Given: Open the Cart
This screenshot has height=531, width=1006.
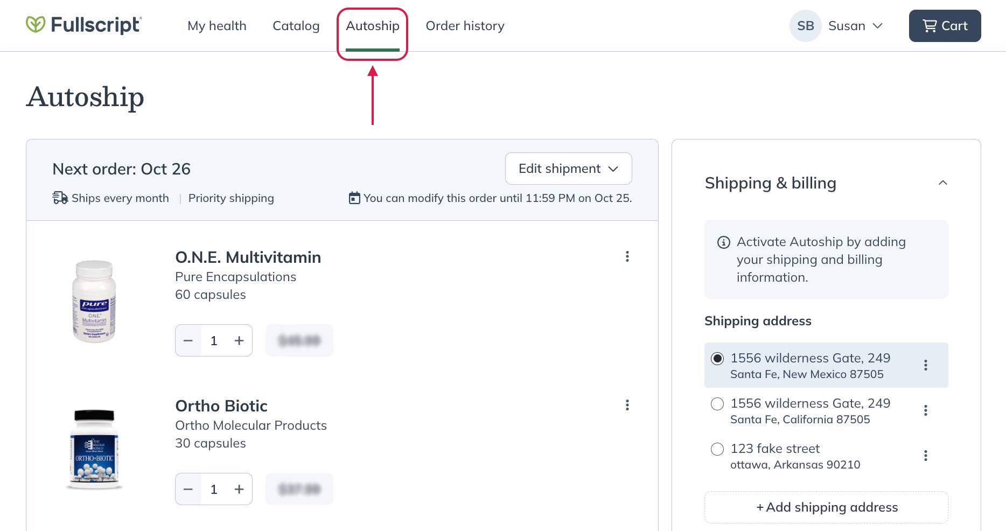Looking at the screenshot, I should coord(945,26).
